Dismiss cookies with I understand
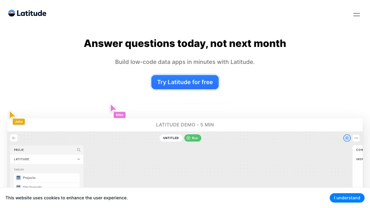Screen dimensions: 370x208 click(x=347, y=198)
